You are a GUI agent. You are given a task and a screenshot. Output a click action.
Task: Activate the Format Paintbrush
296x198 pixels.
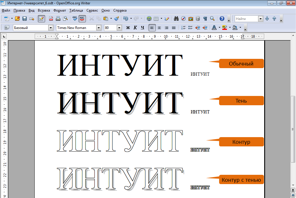click(117, 19)
